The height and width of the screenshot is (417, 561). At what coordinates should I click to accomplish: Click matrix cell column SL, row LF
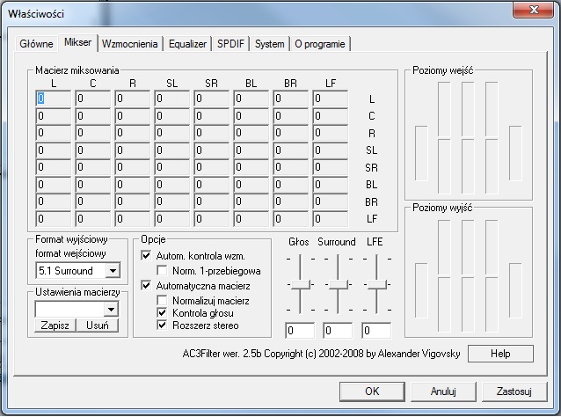[172, 219]
